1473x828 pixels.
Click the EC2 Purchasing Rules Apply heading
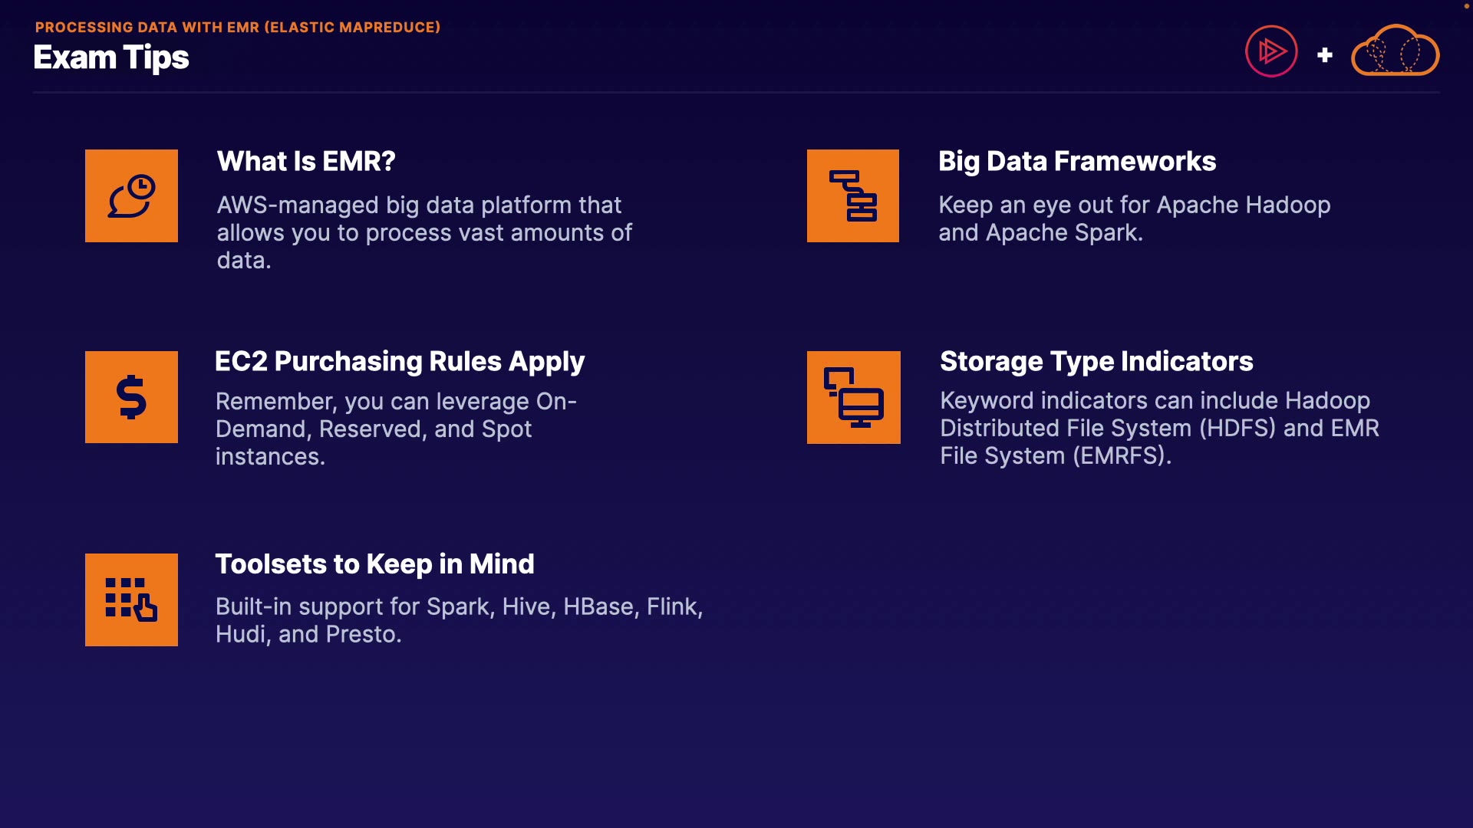pyautogui.click(x=400, y=362)
